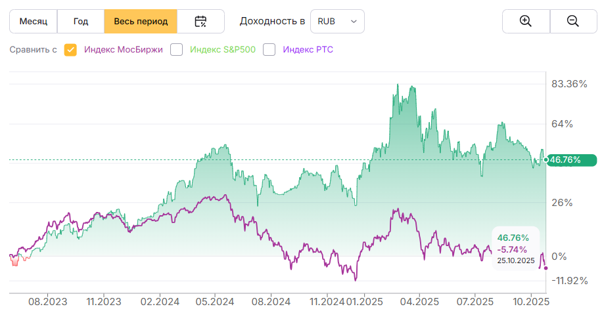The width and height of the screenshot is (604, 313).
Task: Click the red negative area at chart start
Action: pyautogui.click(x=14, y=261)
